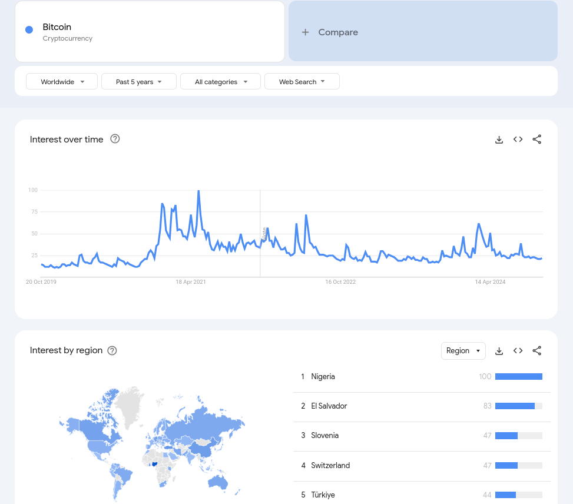The image size is (573, 504).
Task: Click the Compare button to add term
Action: [423, 32]
